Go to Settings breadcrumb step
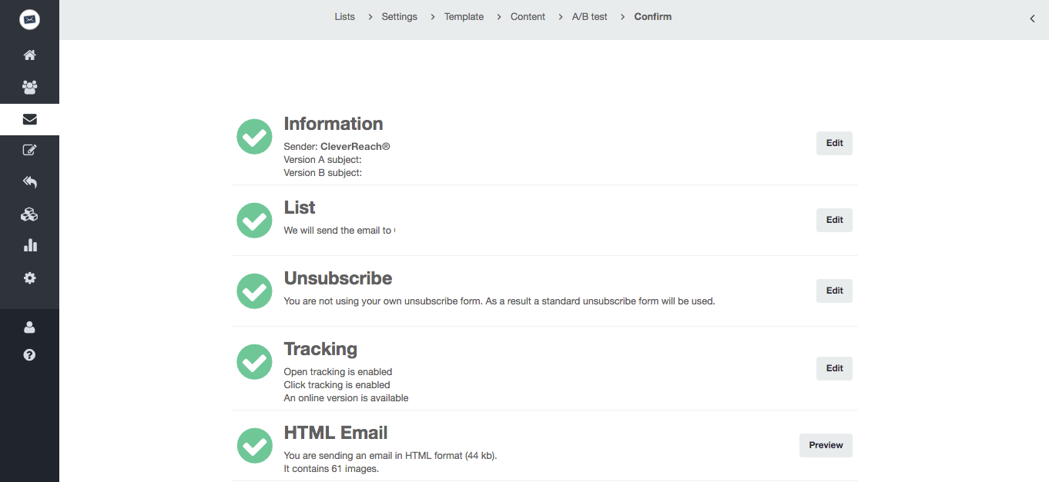 tap(399, 17)
